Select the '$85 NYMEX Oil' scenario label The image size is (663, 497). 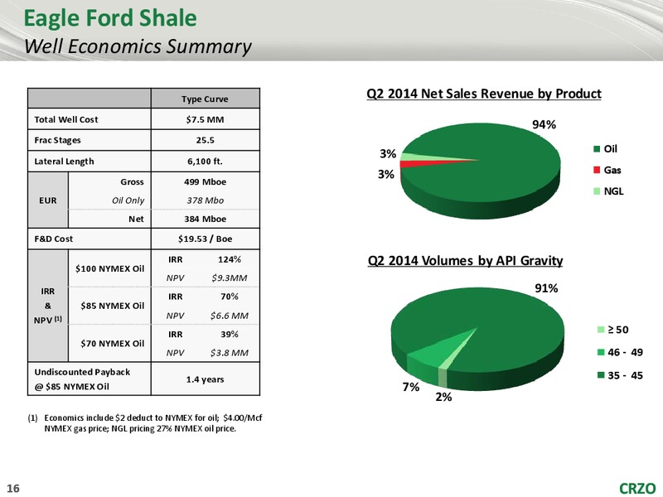click(x=113, y=306)
